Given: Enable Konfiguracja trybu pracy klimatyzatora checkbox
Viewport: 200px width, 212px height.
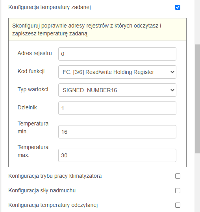Looking at the screenshot, I should pos(178,176).
